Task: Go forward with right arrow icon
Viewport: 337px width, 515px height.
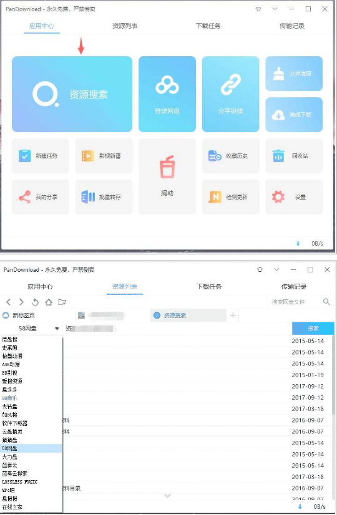Action: (x=21, y=302)
